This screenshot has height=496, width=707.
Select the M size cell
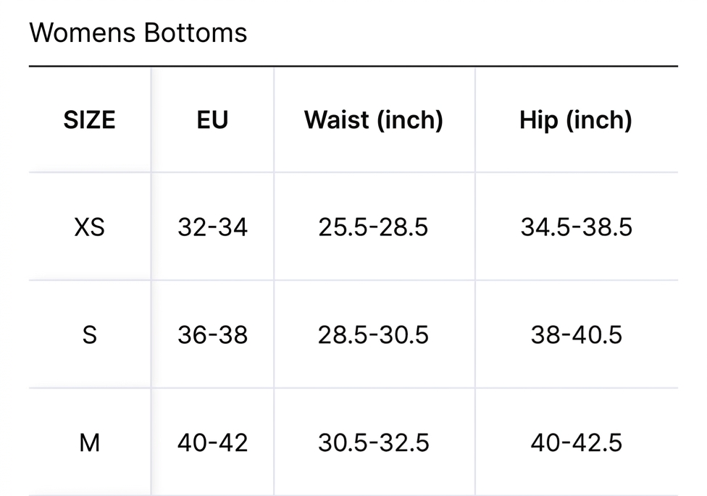tap(89, 443)
